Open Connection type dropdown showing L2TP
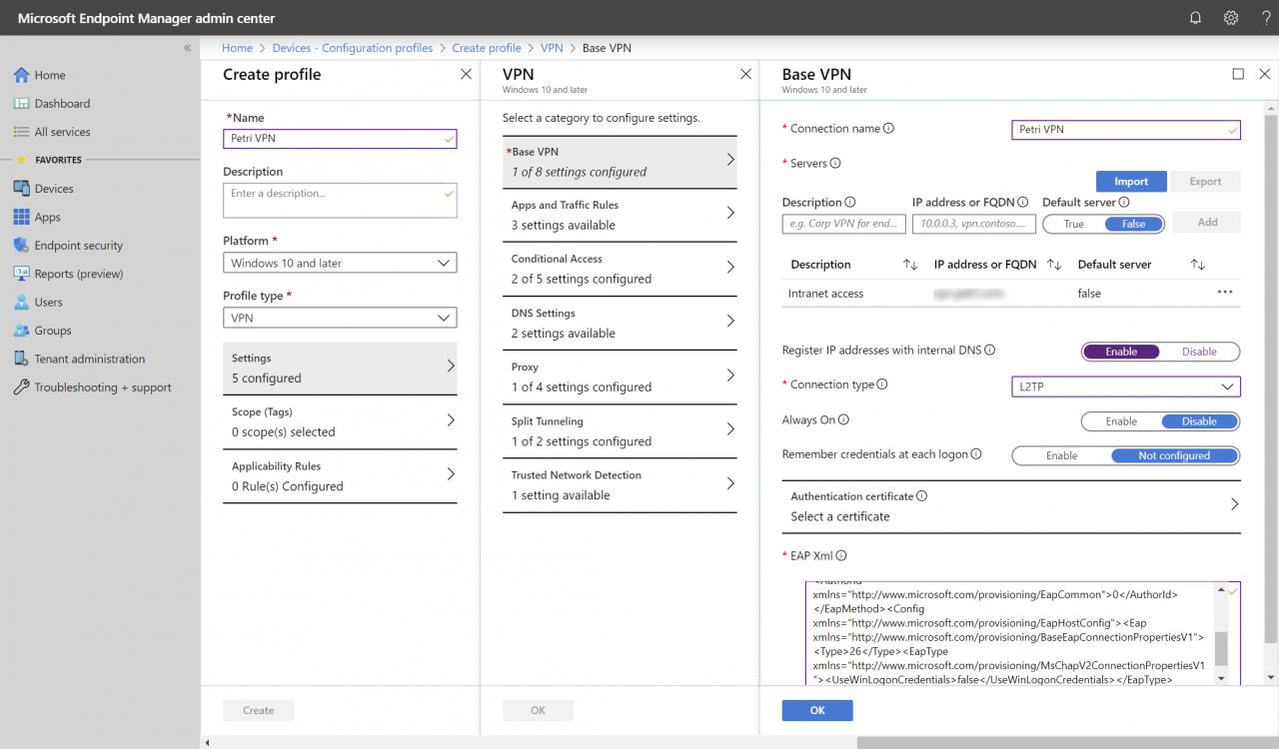 [1126, 386]
